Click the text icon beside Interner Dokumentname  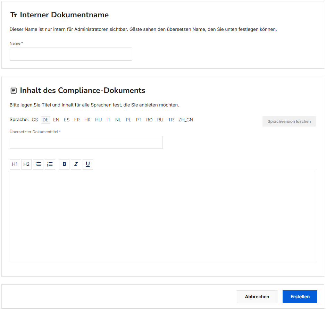[14, 15]
